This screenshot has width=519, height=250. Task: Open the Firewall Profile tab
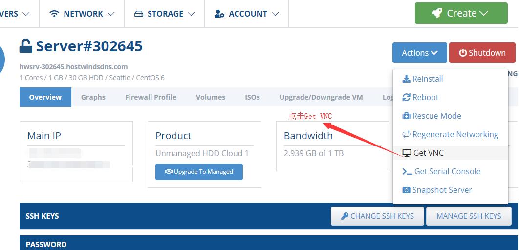[151, 97]
